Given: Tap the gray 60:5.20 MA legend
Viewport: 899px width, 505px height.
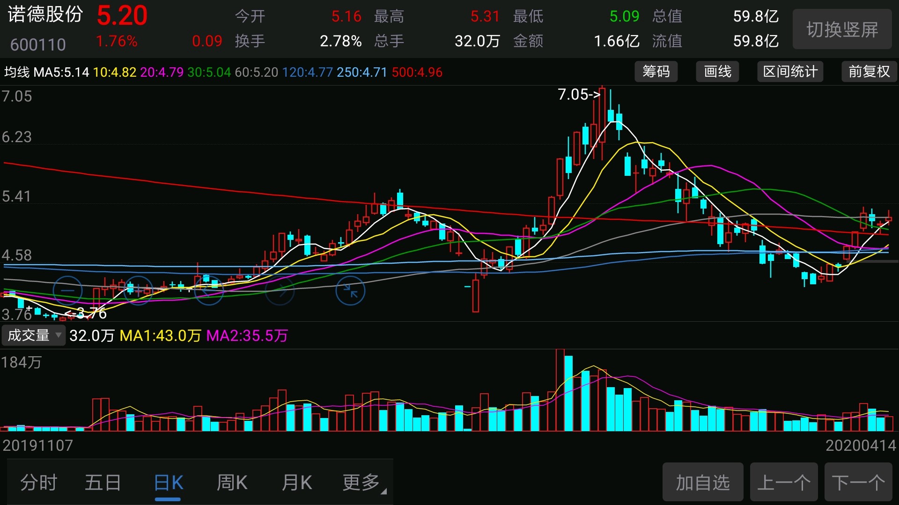Looking at the screenshot, I should click(x=257, y=72).
